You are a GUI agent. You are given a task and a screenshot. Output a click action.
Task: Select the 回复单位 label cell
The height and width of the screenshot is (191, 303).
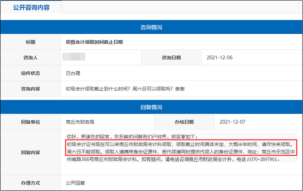[31, 122]
